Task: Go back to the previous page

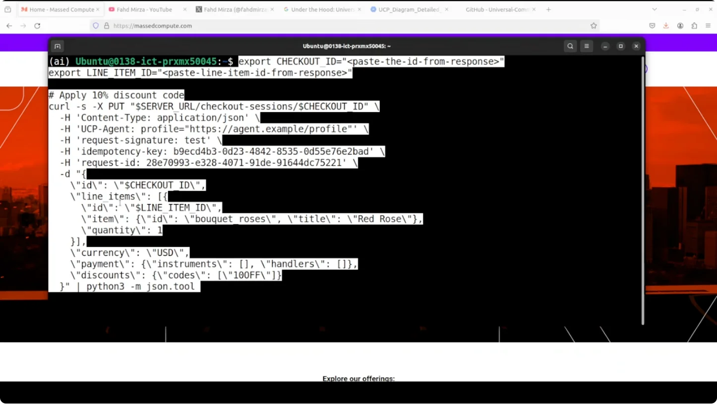Action: tap(9, 26)
